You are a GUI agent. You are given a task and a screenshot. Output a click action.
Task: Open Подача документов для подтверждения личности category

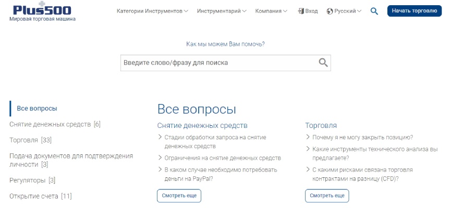click(71, 160)
